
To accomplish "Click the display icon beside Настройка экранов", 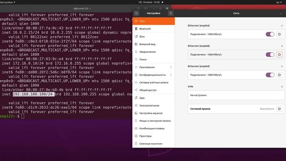I will point(136,113).
